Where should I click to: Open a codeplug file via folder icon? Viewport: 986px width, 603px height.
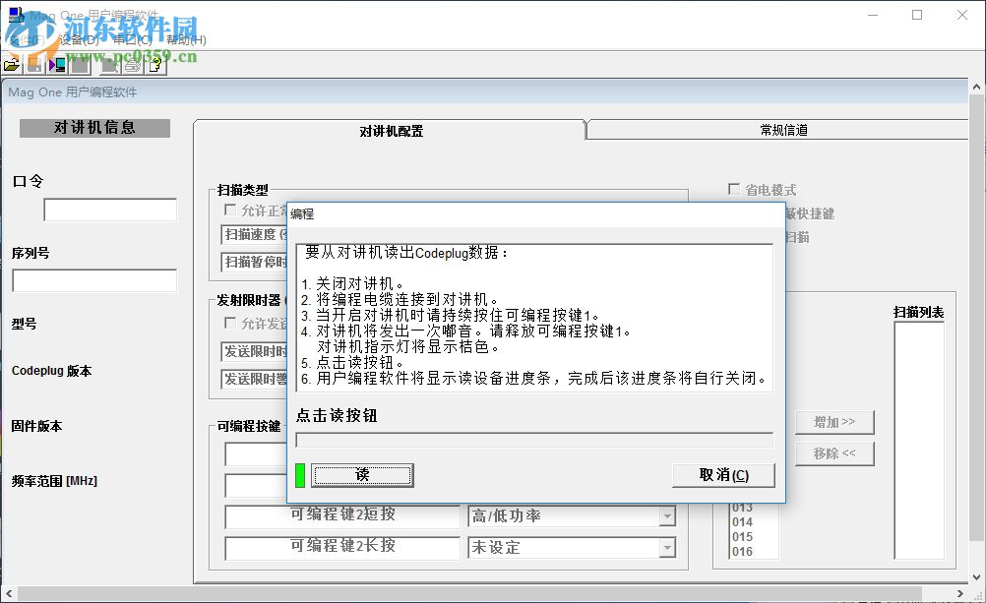point(11,65)
